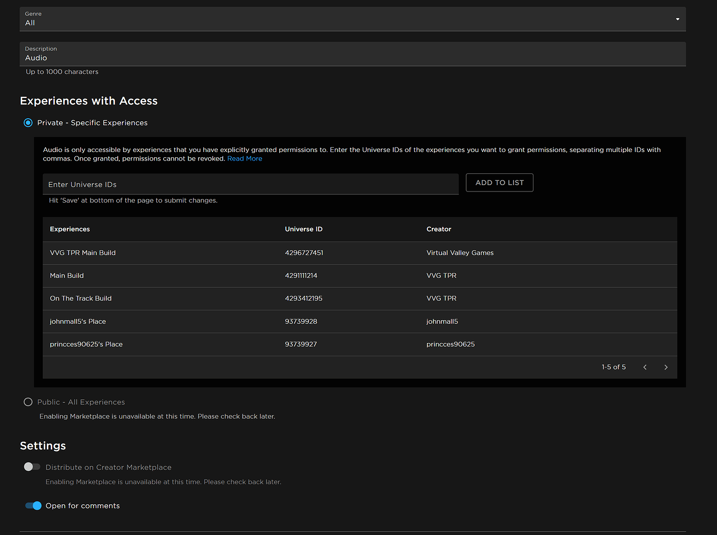Screen dimensions: 717x535
Task: Select the princces90625's Place row
Action: click(x=86, y=344)
